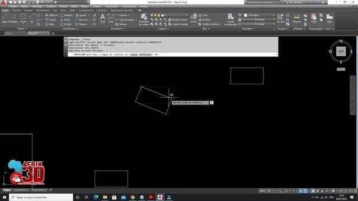
Task: Toggle annotation visibility in status bar
Action: [x=313, y=190]
